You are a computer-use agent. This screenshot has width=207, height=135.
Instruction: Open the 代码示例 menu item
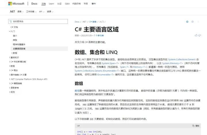click(x=76, y=4)
